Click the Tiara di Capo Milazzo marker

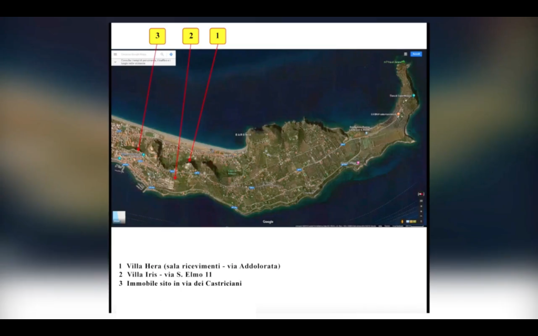click(414, 96)
